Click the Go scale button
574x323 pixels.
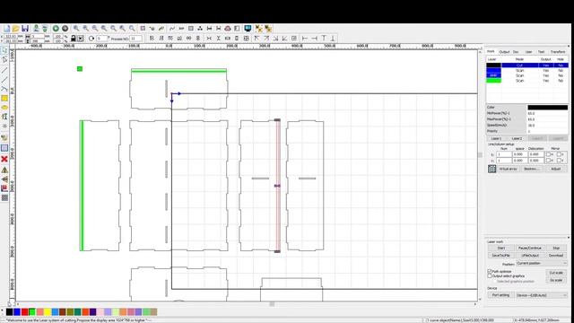[x=556, y=280]
